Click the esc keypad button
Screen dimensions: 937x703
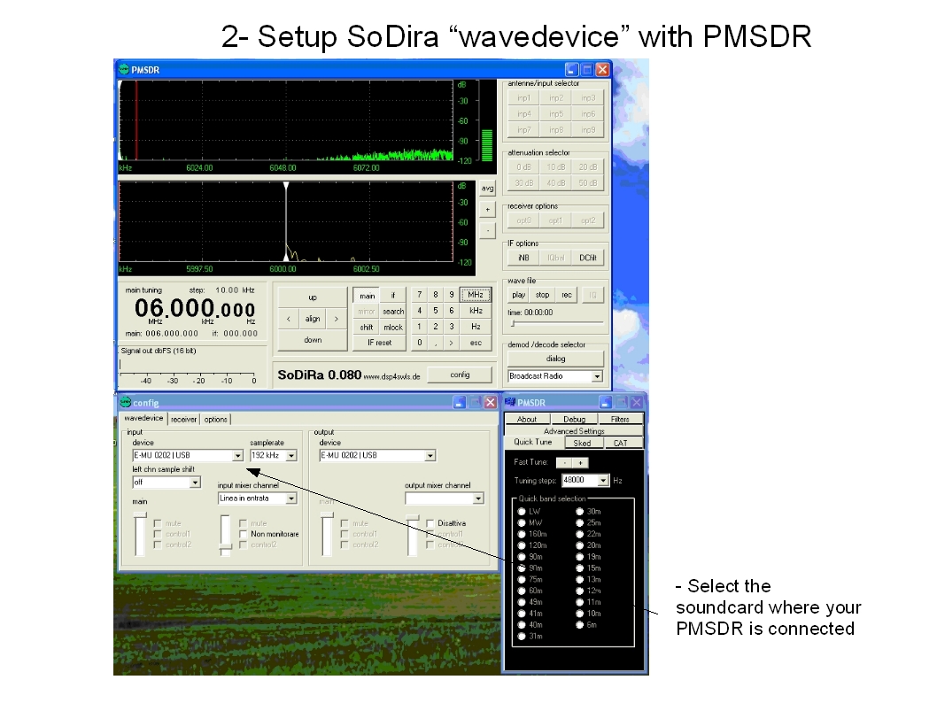(x=476, y=343)
